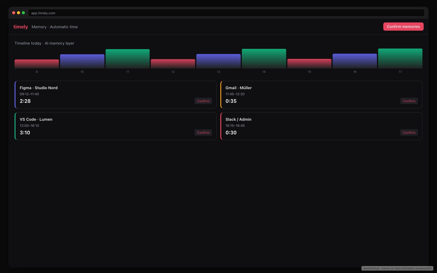Click the 0:30 duration value
This screenshot has height=273, width=437.
point(231,133)
